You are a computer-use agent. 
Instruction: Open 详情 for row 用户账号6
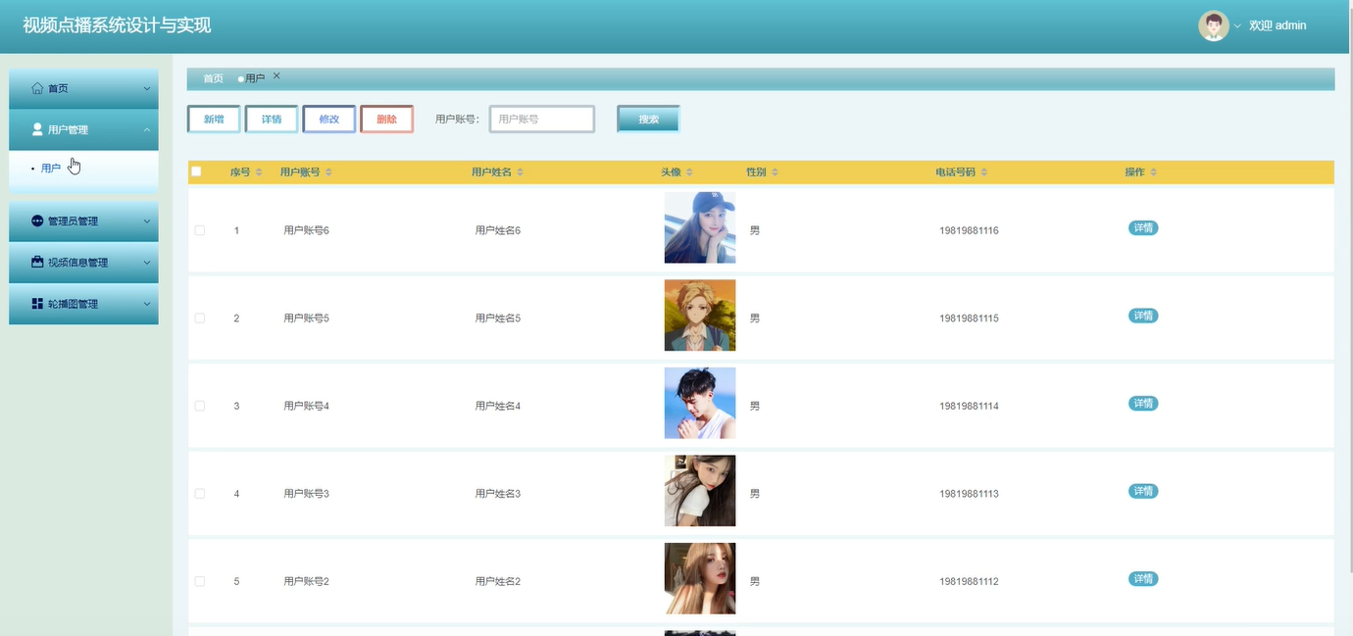(1143, 228)
